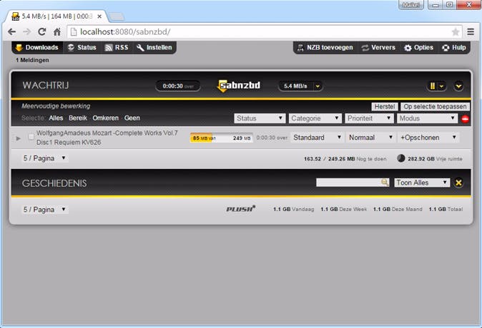Open the history 5 / Pagina dropdown
Viewport: 482px width, 328px height.
(x=45, y=210)
